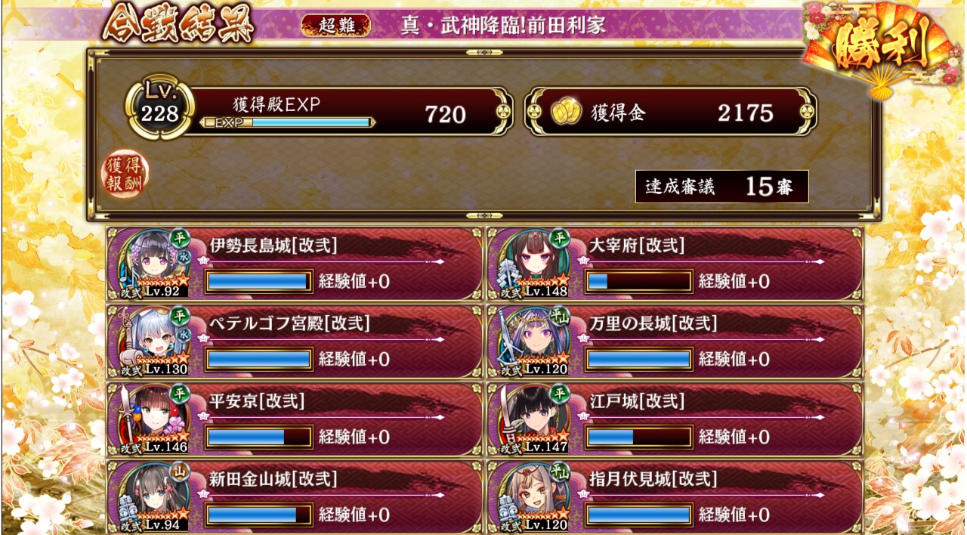Click the 超難 difficulty label

click(336, 26)
